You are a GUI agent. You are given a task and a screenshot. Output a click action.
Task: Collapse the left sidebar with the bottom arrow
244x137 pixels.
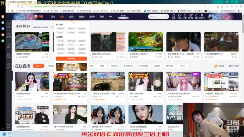pyautogui.click(x=3, y=128)
